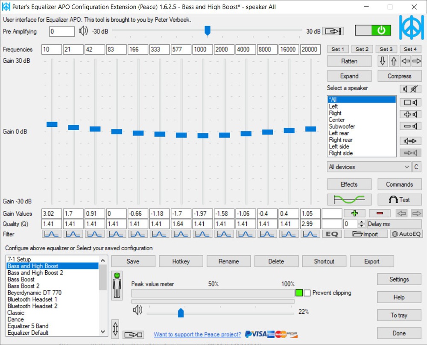Click the headphones Test button
The width and height of the screenshot is (427, 345).
(399, 199)
